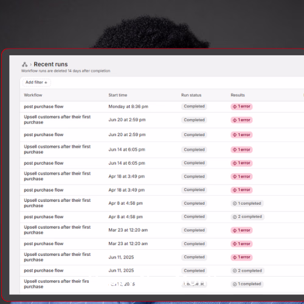Click Completed status for the Monday 8:36 pm run

pos(194,106)
